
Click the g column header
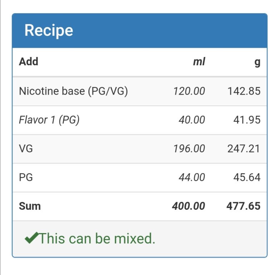click(258, 63)
